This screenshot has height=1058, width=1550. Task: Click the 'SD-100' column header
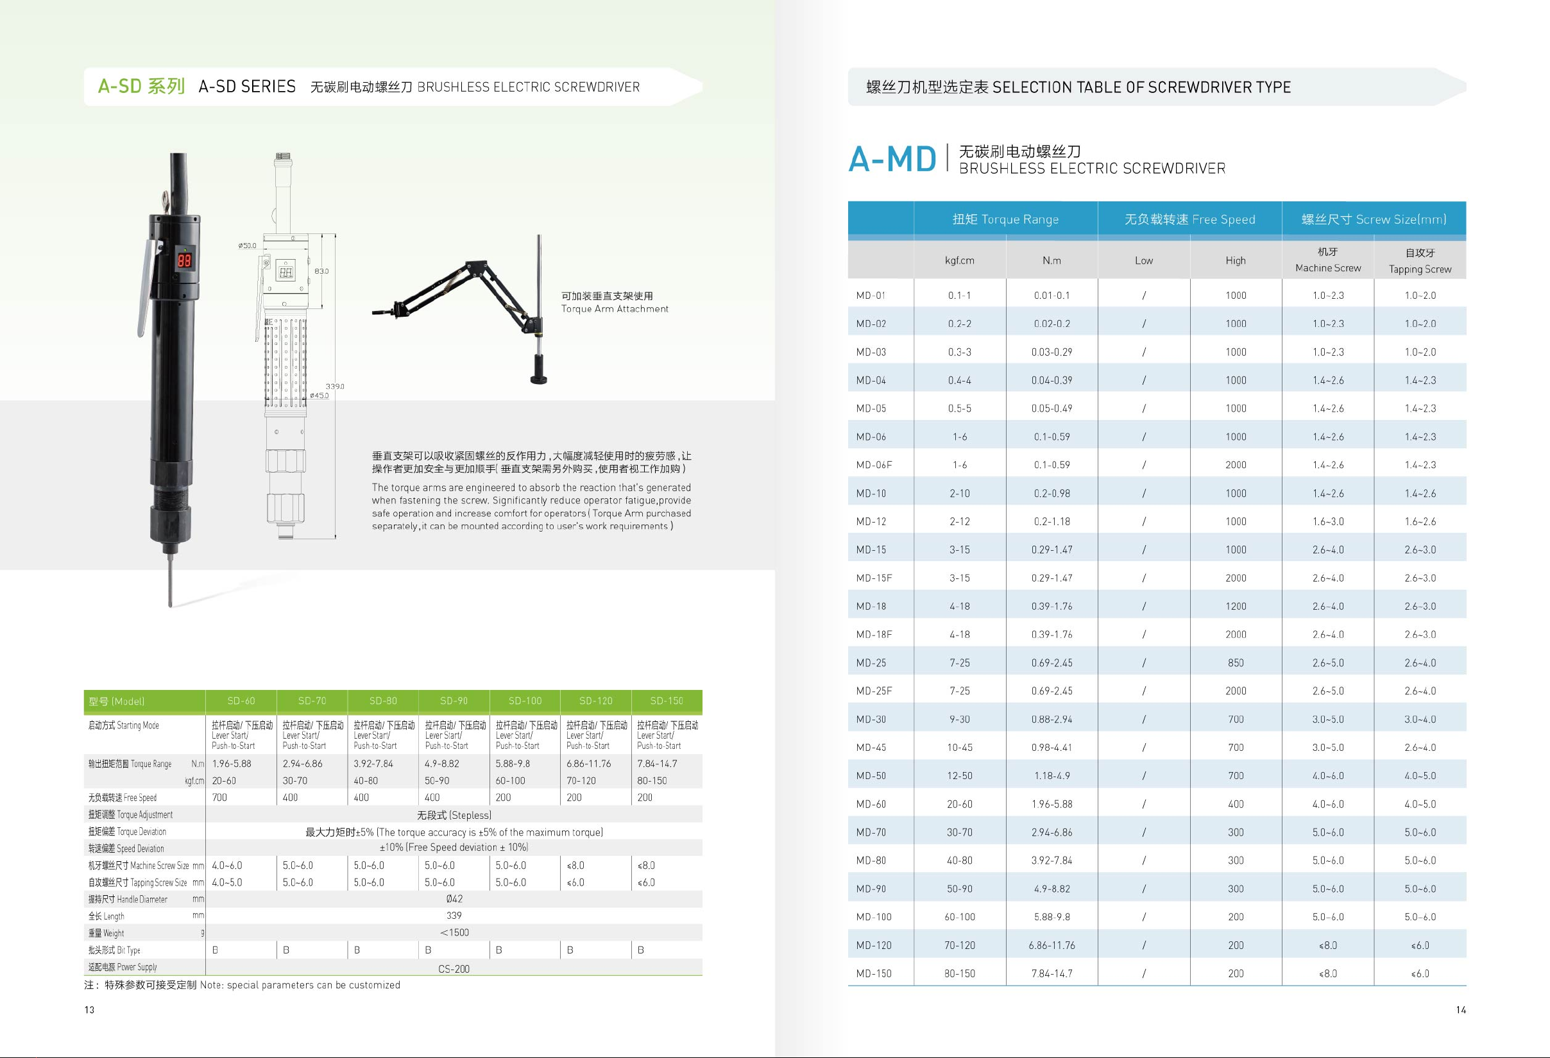(525, 701)
